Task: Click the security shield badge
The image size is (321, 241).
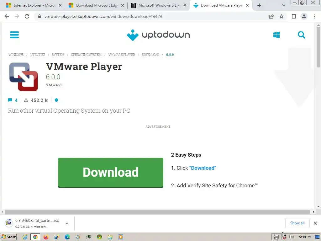Action: pos(56,100)
